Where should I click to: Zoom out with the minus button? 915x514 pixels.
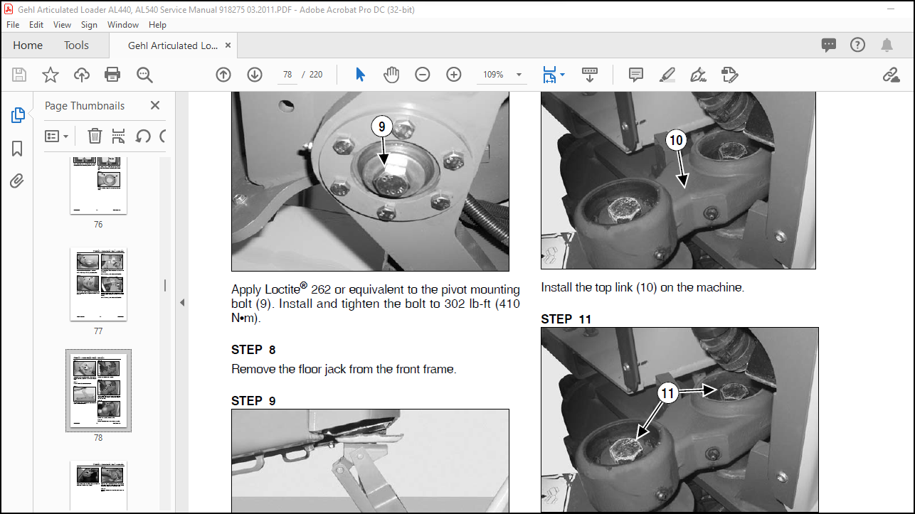[x=423, y=75]
